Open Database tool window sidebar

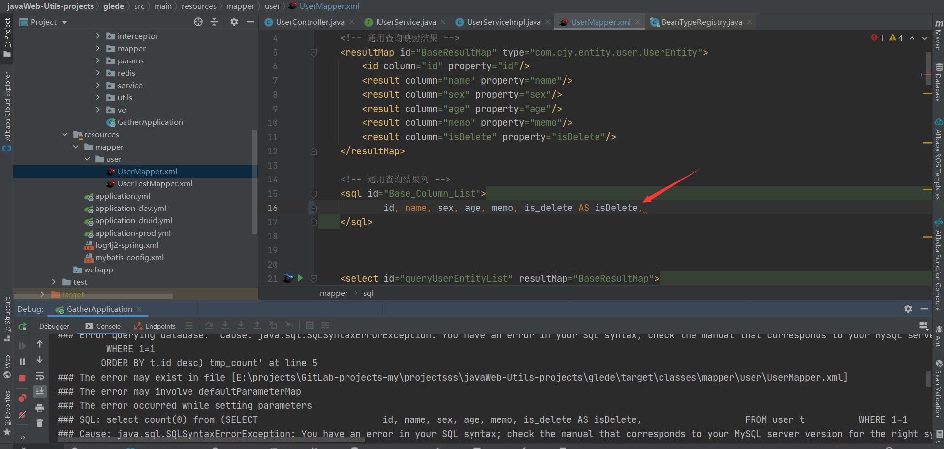click(939, 83)
